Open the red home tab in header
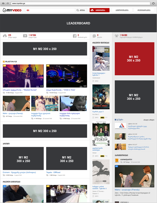Screen dimensions: 157x203 tap(99, 10)
